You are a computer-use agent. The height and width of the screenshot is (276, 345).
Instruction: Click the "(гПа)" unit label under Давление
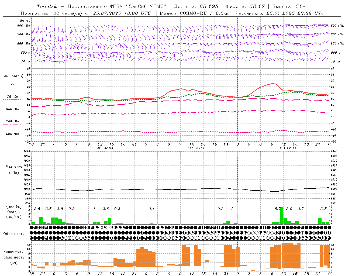tap(14, 172)
